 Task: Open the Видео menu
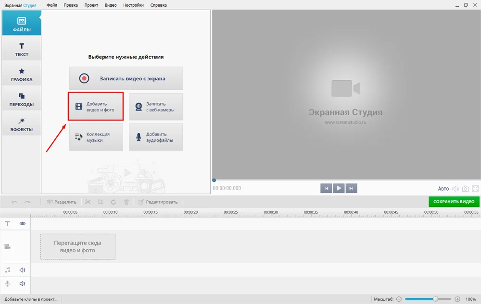coord(111,5)
